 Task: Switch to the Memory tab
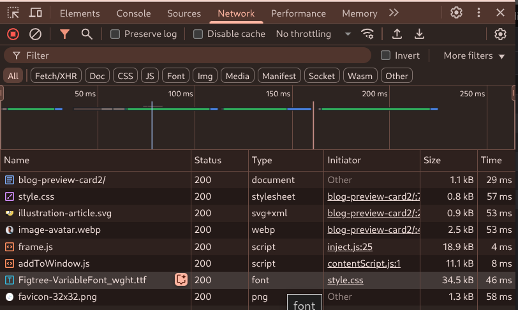(x=359, y=13)
